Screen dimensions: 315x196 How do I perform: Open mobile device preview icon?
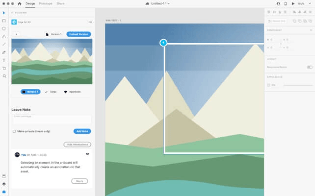tap(285, 3)
